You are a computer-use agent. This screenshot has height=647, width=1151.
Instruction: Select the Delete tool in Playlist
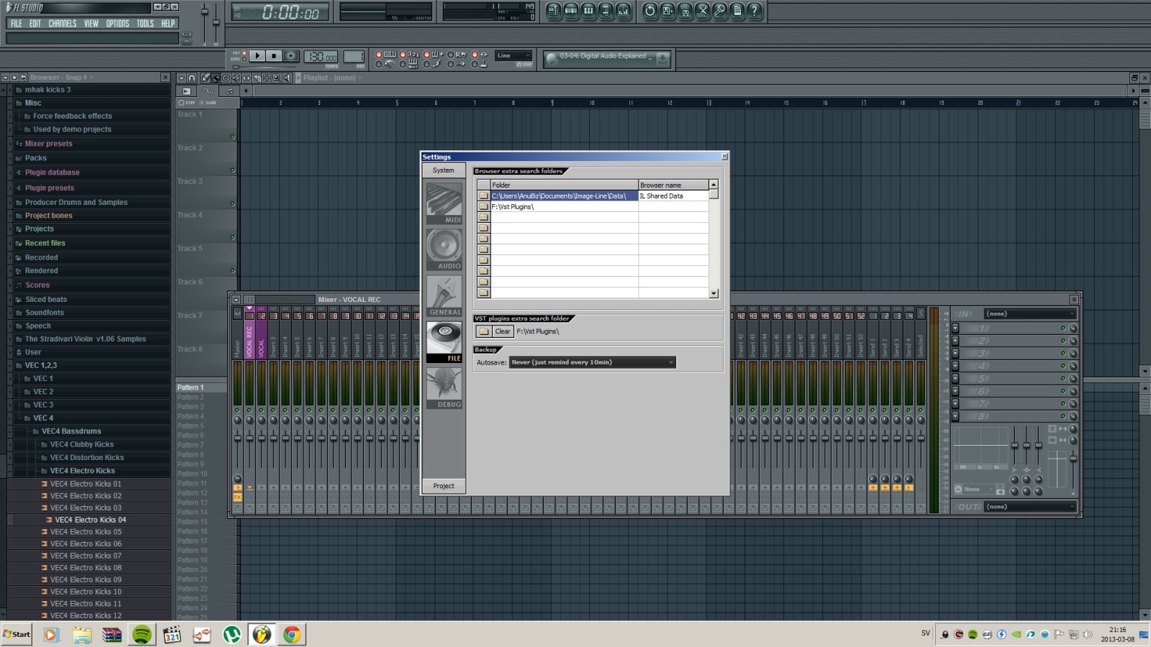click(x=226, y=78)
